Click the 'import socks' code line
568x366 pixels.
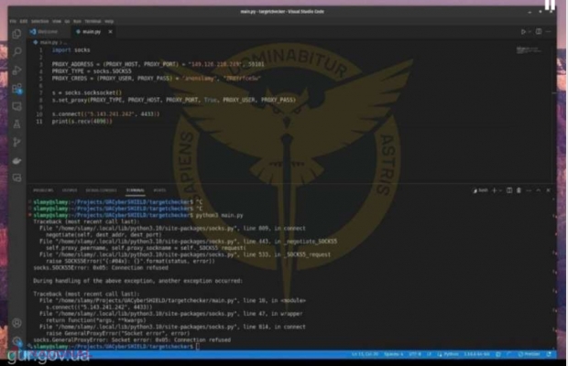(71, 50)
